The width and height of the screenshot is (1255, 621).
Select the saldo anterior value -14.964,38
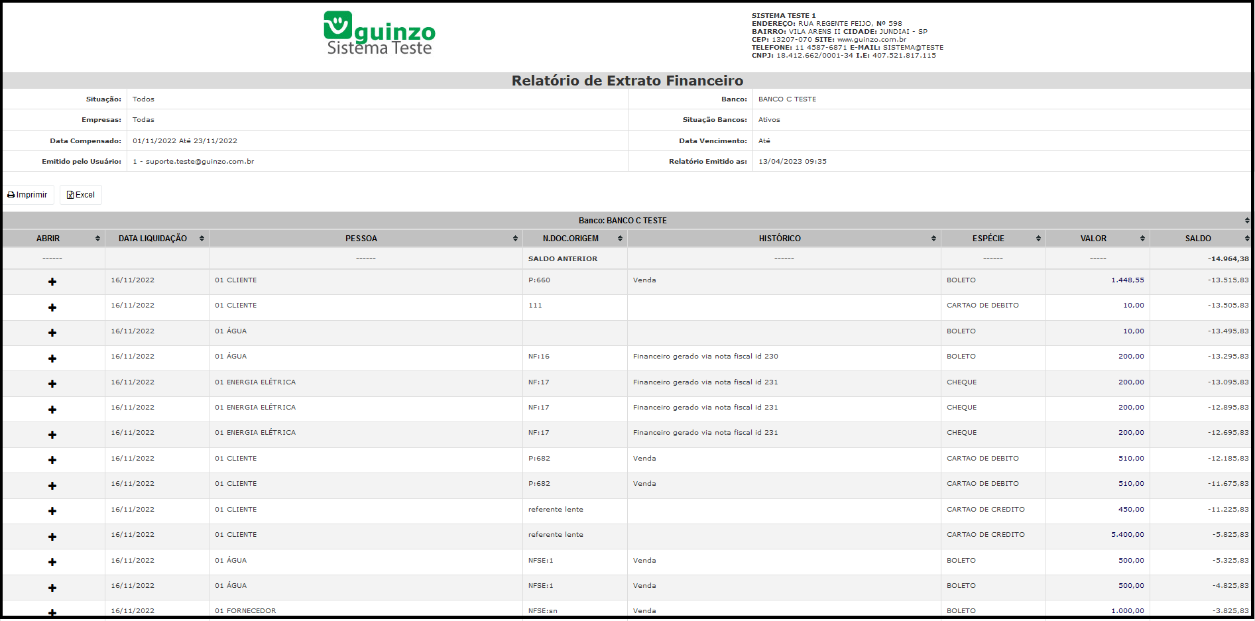pyautogui.click(x=1228, y=259)
